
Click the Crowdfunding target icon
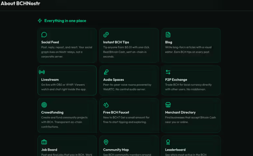coord(44,105)
